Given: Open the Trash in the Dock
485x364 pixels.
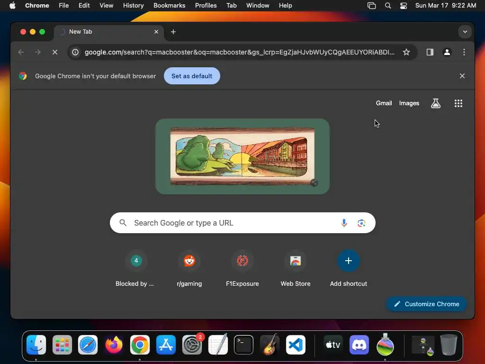Looking at the screenshot, I should pyautogui.click(x=449, y=345).
